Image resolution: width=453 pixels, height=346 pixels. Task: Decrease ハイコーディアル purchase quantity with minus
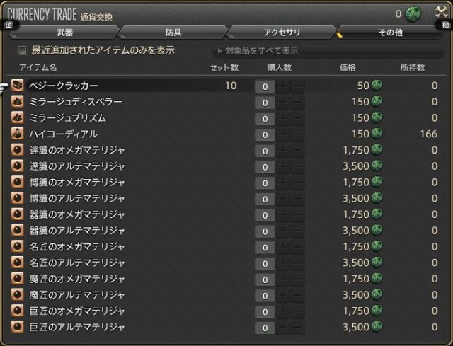pos(298,134)
